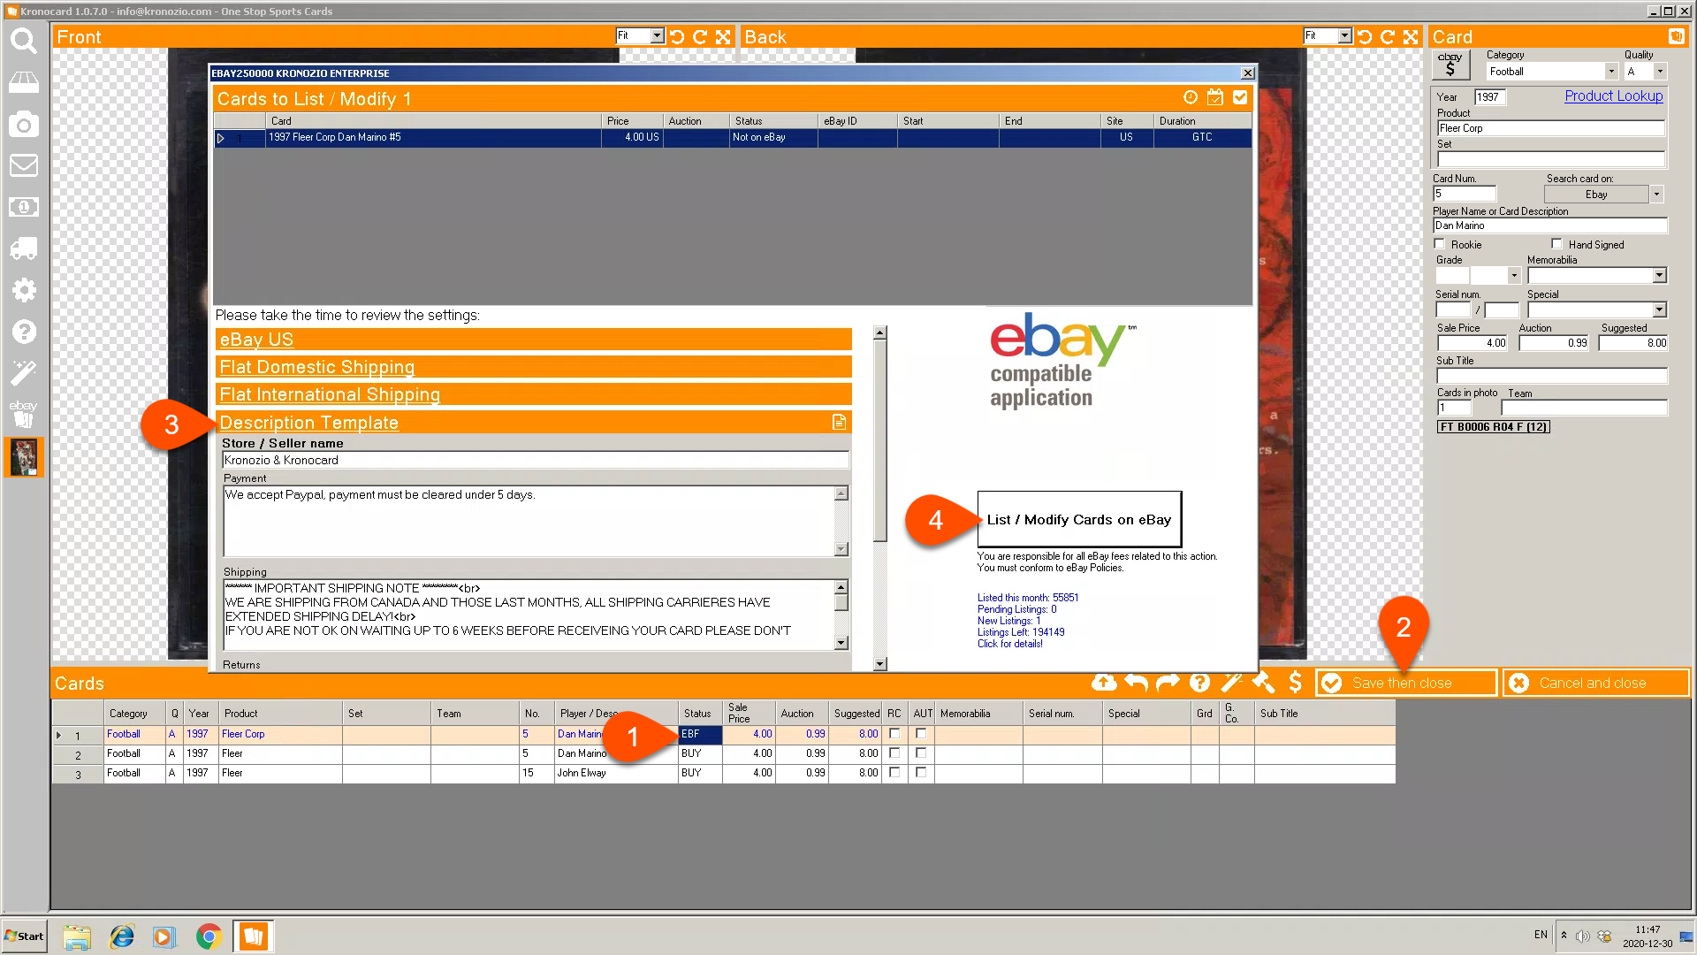Open the eBay cards icon in the sidebar
Image resolution: width=1697 pixels, height=955 pixels.
pos(24,414)
